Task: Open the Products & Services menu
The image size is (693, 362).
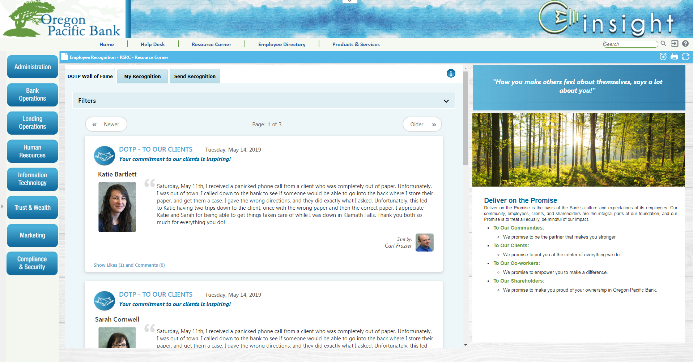Action: [356, 44]
